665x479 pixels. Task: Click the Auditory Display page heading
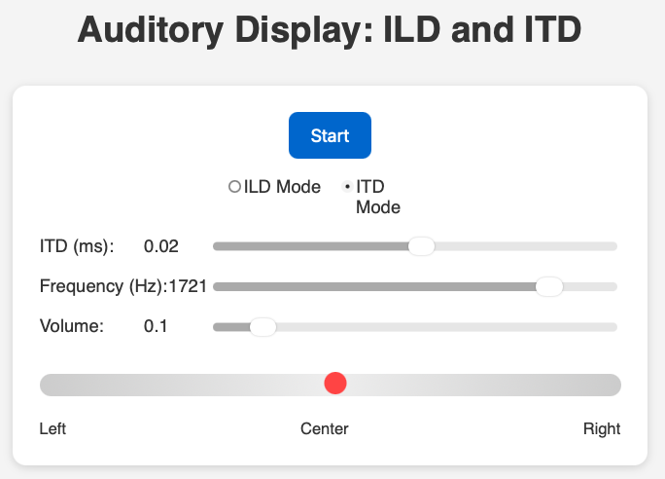click(330, 30)
